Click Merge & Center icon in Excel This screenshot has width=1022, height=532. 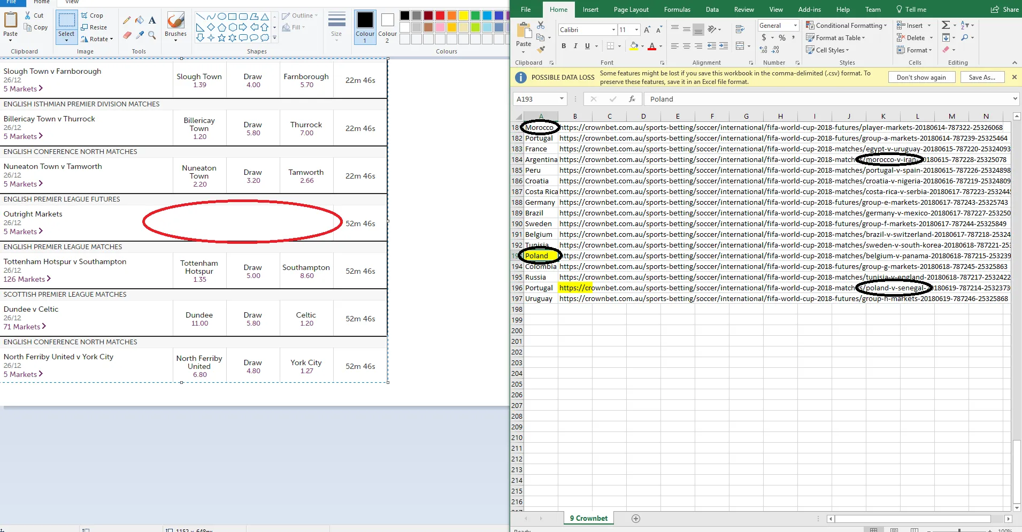740,46
